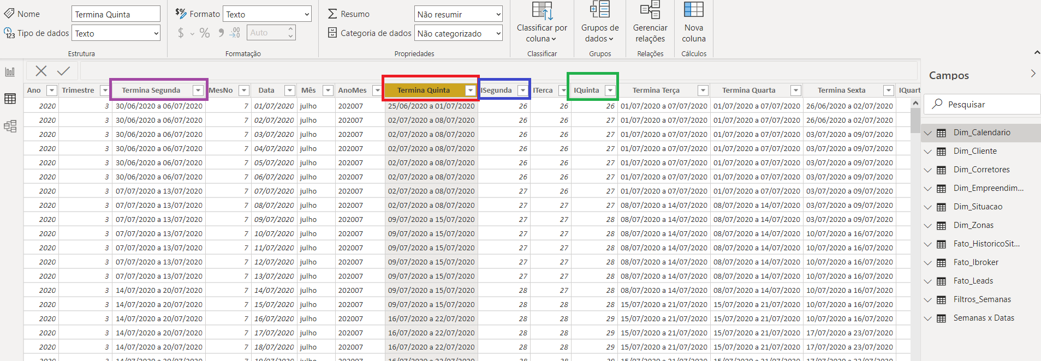Click the Fato_Leads table icon

pos(942,281)
